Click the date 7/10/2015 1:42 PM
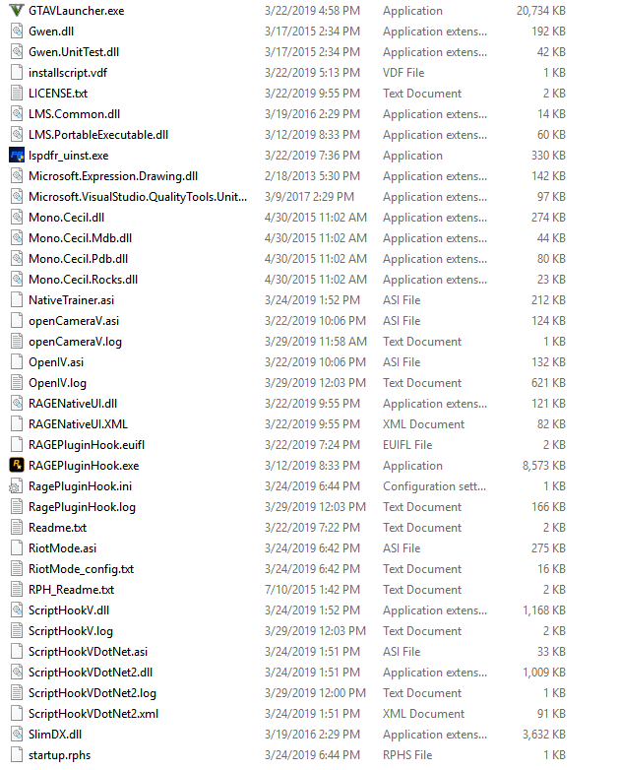Viewport: 620px width, 770px height. [312, 589]
